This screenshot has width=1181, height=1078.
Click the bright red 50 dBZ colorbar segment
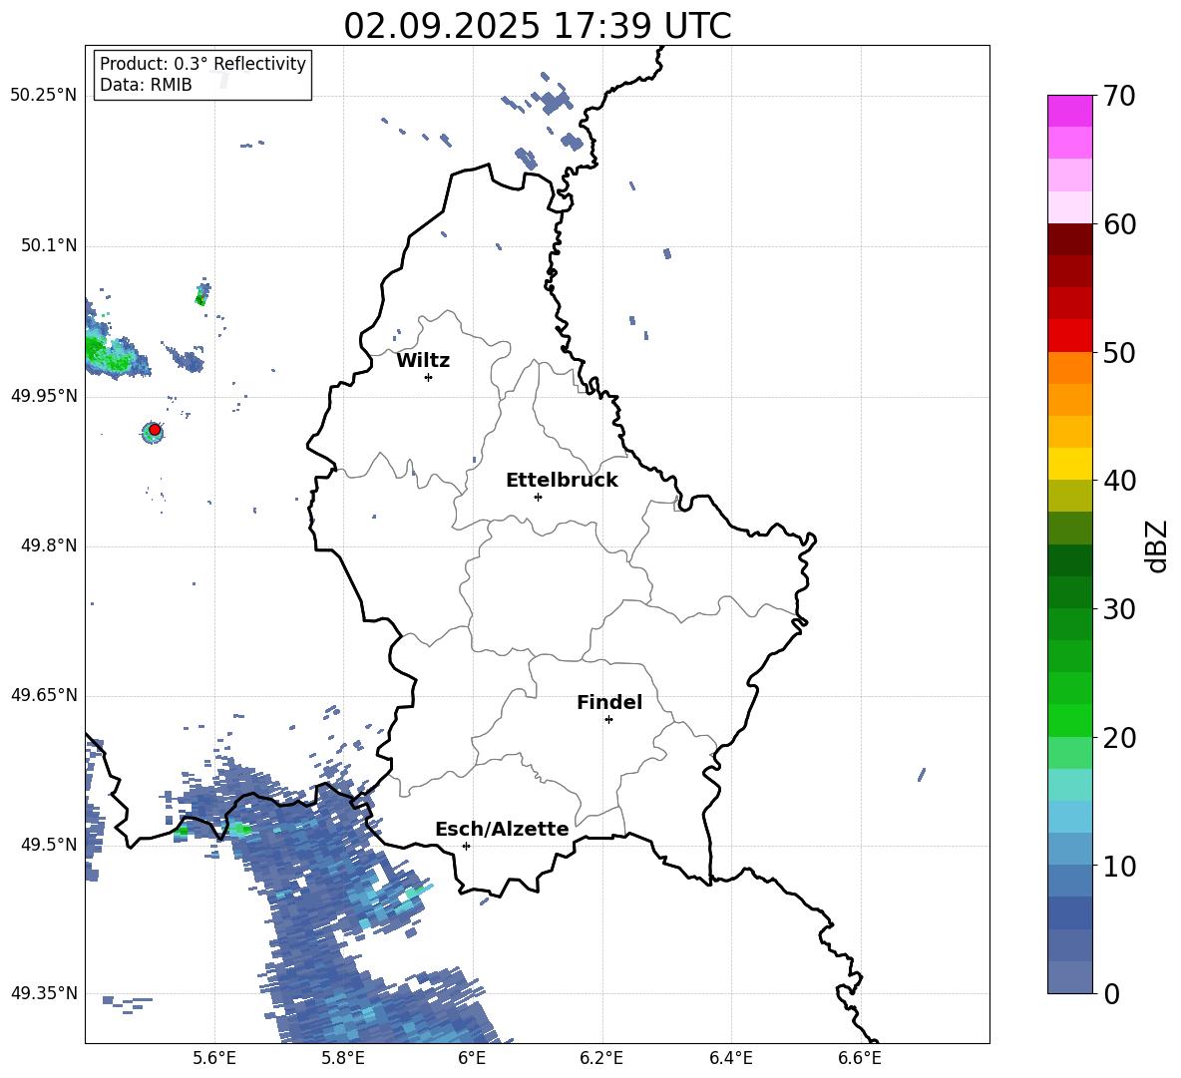pyautogui.click(x=1069, y=336)
